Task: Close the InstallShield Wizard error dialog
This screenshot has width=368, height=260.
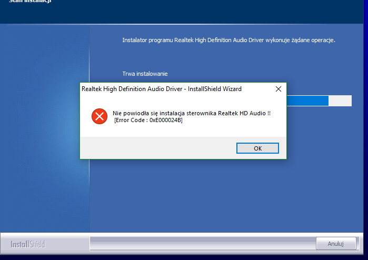Action: pos(279,89)
